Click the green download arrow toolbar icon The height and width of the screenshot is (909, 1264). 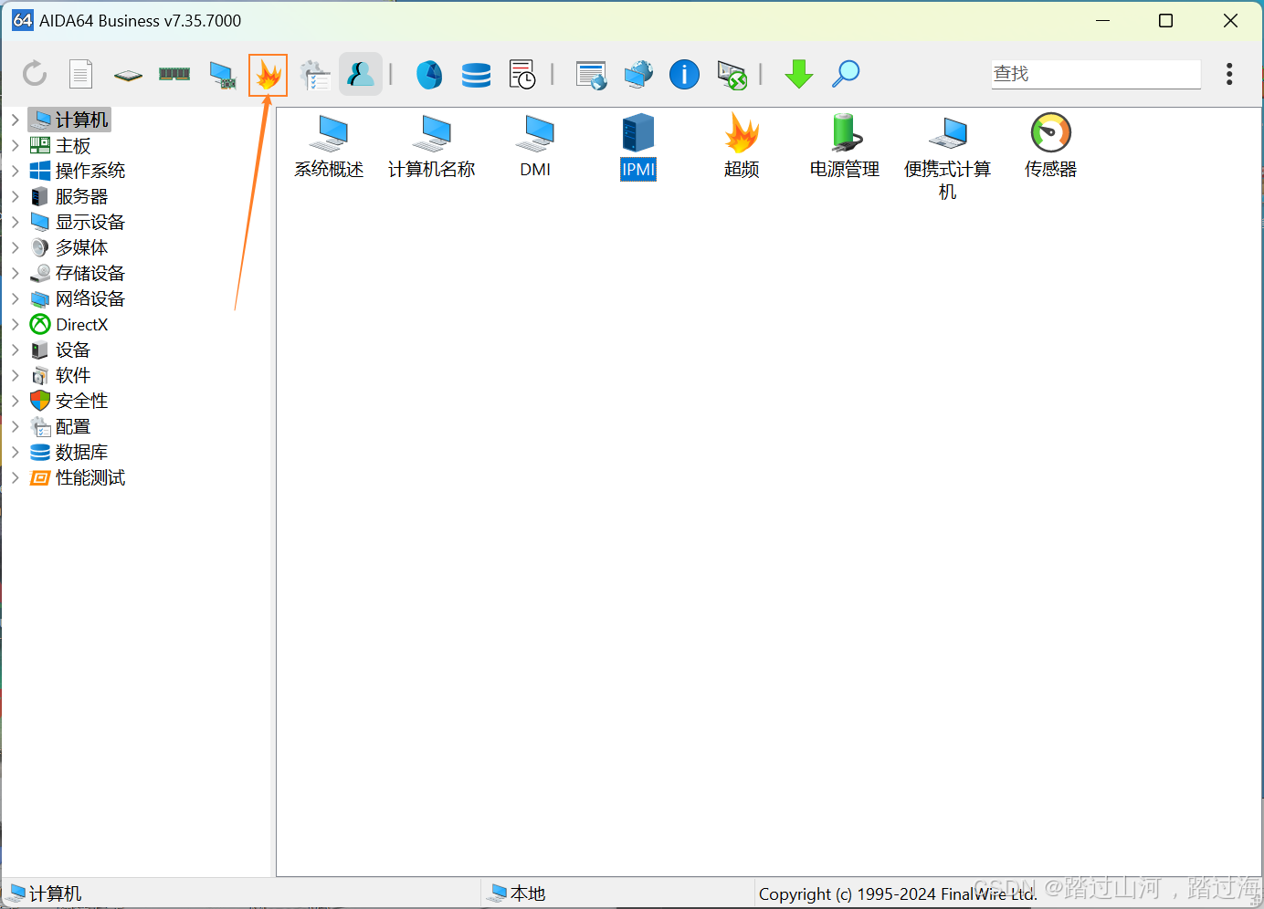tap(799, 74)
